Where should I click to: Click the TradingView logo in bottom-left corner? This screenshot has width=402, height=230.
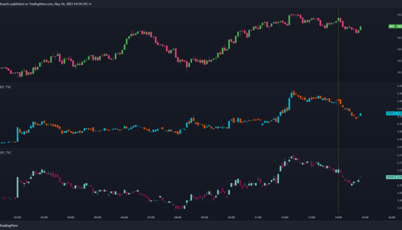8,226
